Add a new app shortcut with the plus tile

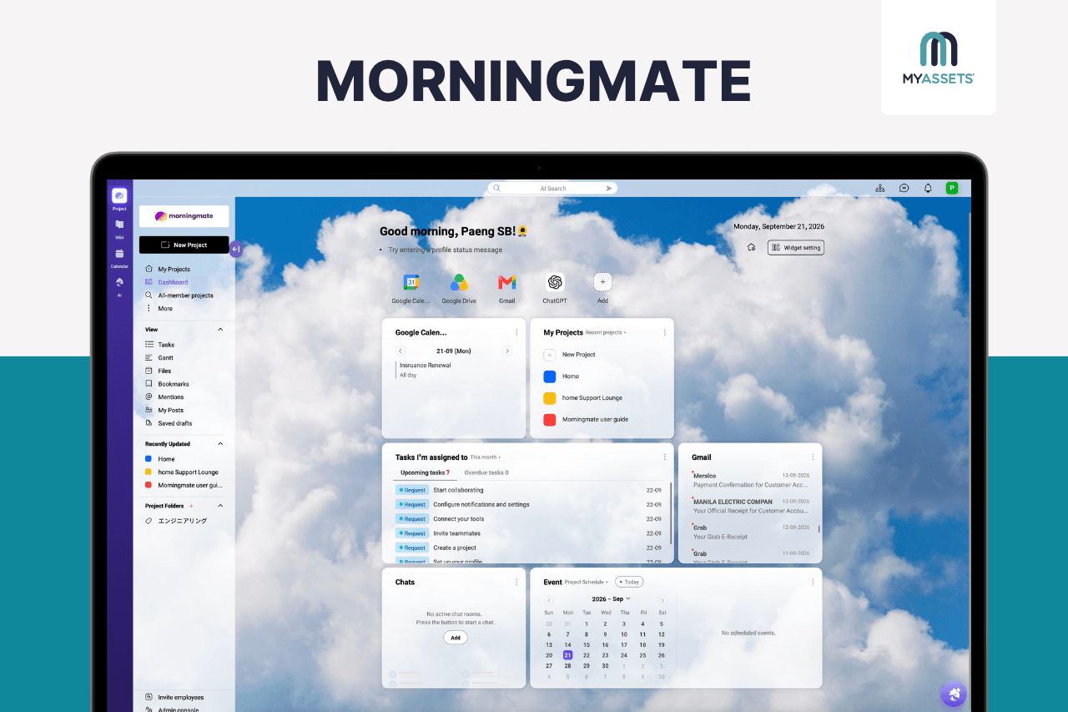click(x=602, y=282)
